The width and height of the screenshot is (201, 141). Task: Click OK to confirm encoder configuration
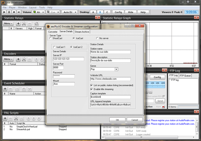pos(117,120)
